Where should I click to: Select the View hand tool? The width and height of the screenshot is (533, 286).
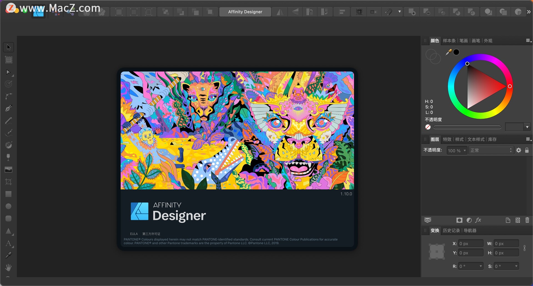pos(9,267)
